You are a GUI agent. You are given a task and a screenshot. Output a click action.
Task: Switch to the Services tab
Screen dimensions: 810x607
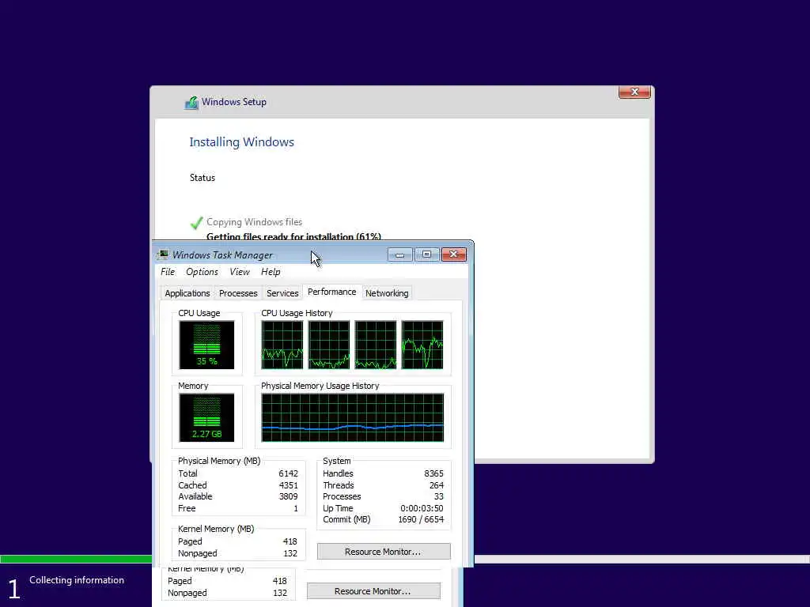coord(282,293)
